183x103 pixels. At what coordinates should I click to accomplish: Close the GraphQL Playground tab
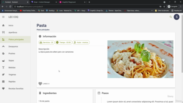pyautogui.click(x=85, y=2)
